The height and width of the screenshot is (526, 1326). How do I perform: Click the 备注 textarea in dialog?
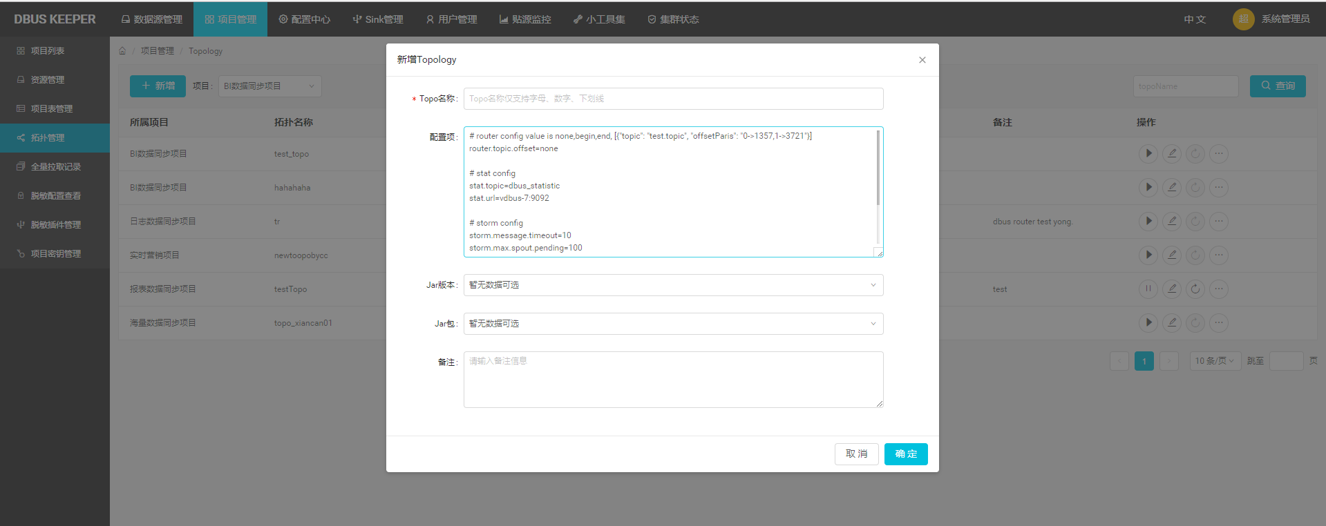673,380
